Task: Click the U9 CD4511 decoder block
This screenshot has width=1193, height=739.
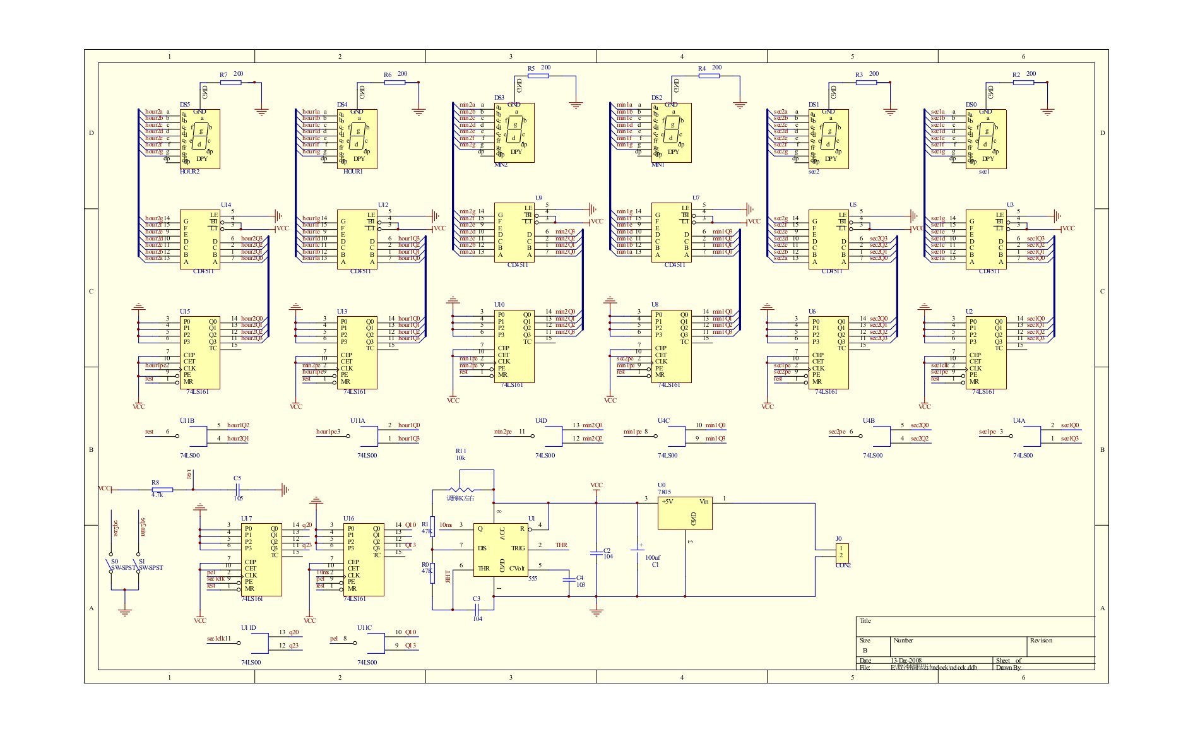Action: point(514,233)
